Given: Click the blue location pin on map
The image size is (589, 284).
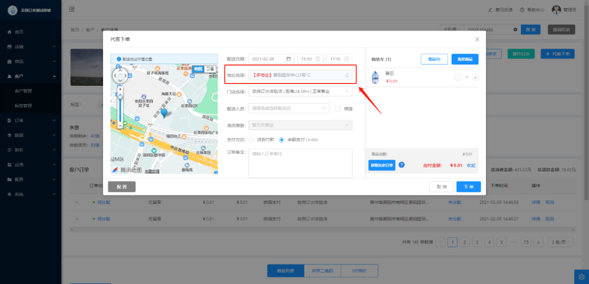Looking at the screenshot, I should [164, 113].
